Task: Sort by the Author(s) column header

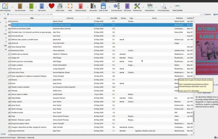Action: click(70, 18)
